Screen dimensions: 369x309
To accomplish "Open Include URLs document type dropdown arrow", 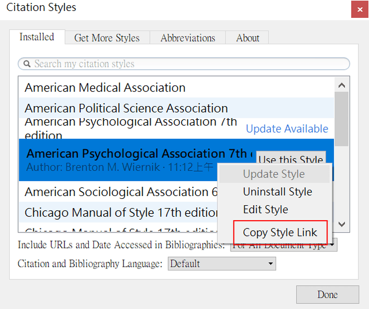I will click(x=332, y=245).
